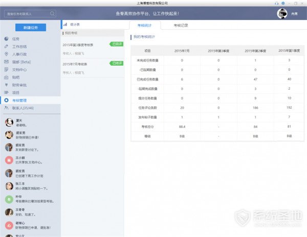Click the 提交任务数量 row label
The width and height of the screenshot is (307, 237).
coord(147,98)
